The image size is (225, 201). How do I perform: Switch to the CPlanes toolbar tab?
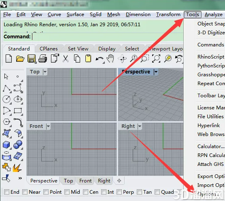pyautogui.click(x=49, y=49)
